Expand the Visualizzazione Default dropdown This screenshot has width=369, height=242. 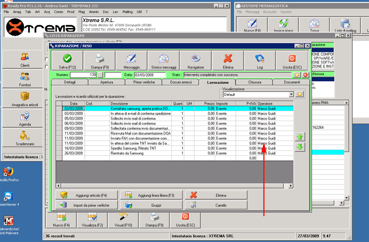pos(291,95)
